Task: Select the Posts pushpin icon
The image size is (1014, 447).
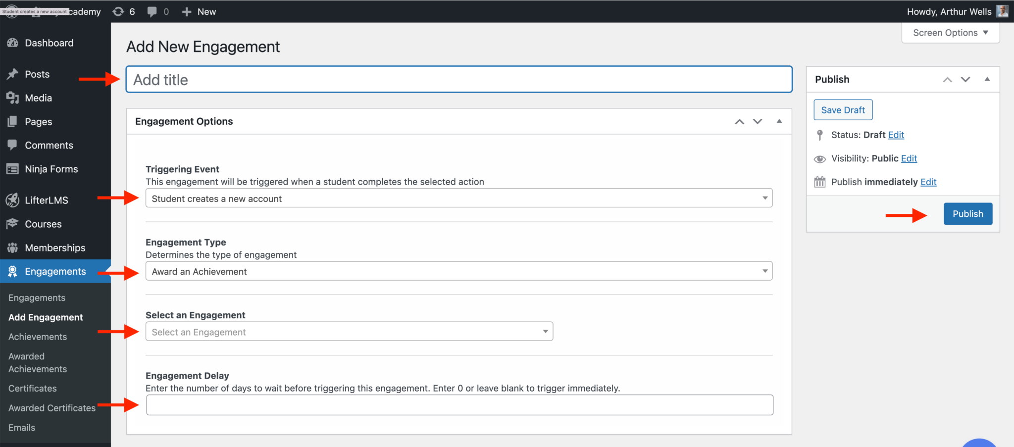Action: [13, 74]
